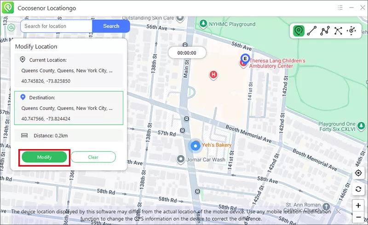
Task: Click the blue destination pin on map
Action: tap(245, 59)
